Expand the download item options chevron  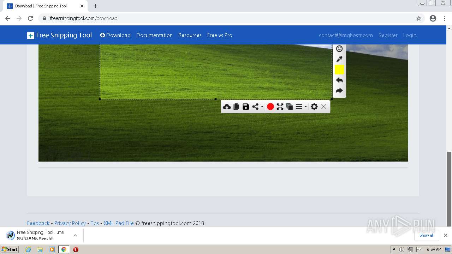pos(75,235)
